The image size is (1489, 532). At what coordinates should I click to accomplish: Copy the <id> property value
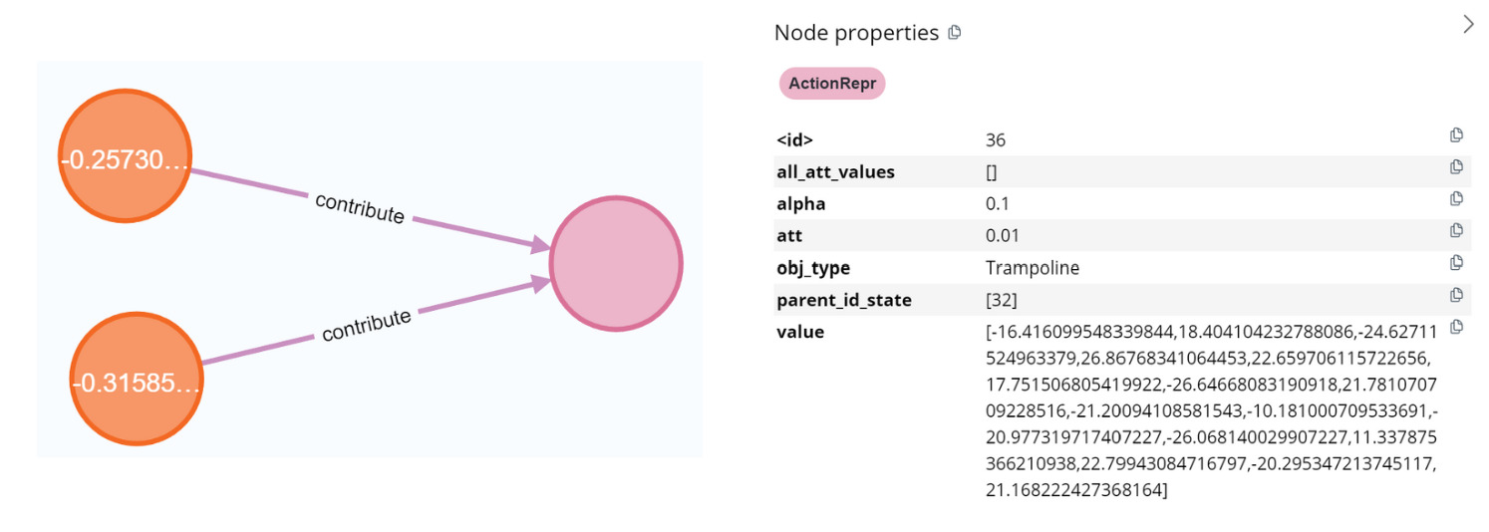point(1456,135)
